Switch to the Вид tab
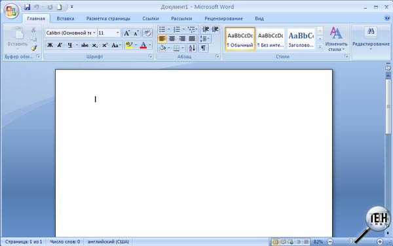The width and height of the screenshot is (393, 246). point(259,18)
